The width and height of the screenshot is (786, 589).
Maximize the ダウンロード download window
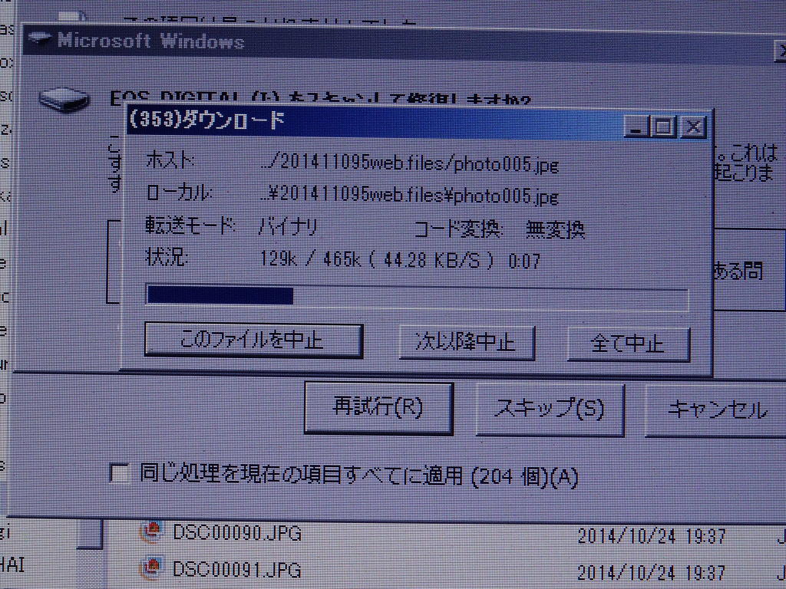pos(664,127)
